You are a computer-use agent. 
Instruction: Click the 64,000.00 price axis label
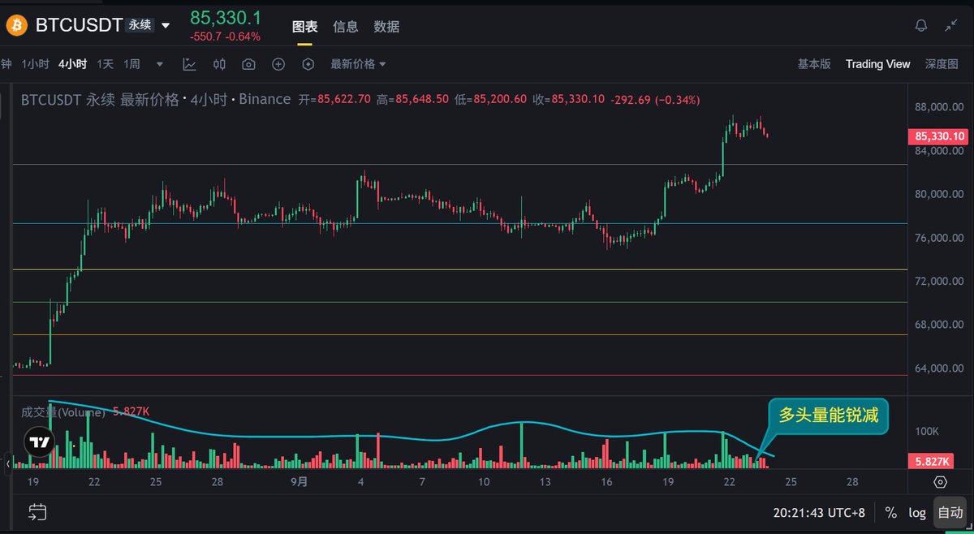click(x=940, y=368)
